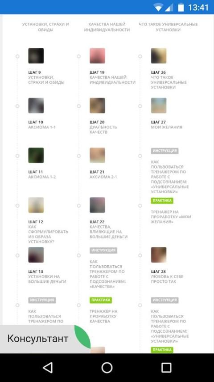This screenshot has height=382, width=214.
Task: Open Шаг 28 Любовь к себе просто так
Action: pos(167,276)
